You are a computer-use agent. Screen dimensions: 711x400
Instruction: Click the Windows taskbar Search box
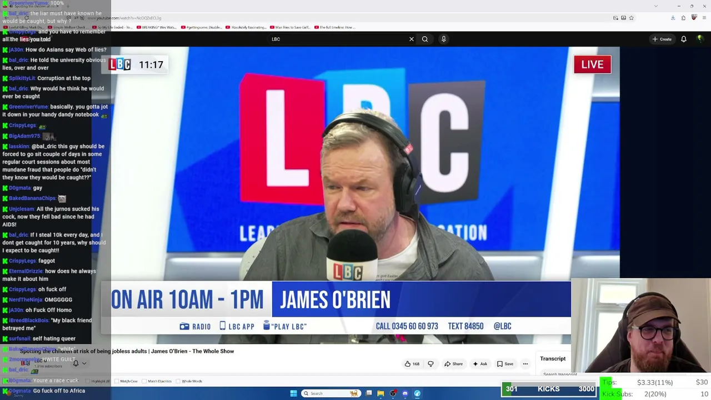[330, 393]
